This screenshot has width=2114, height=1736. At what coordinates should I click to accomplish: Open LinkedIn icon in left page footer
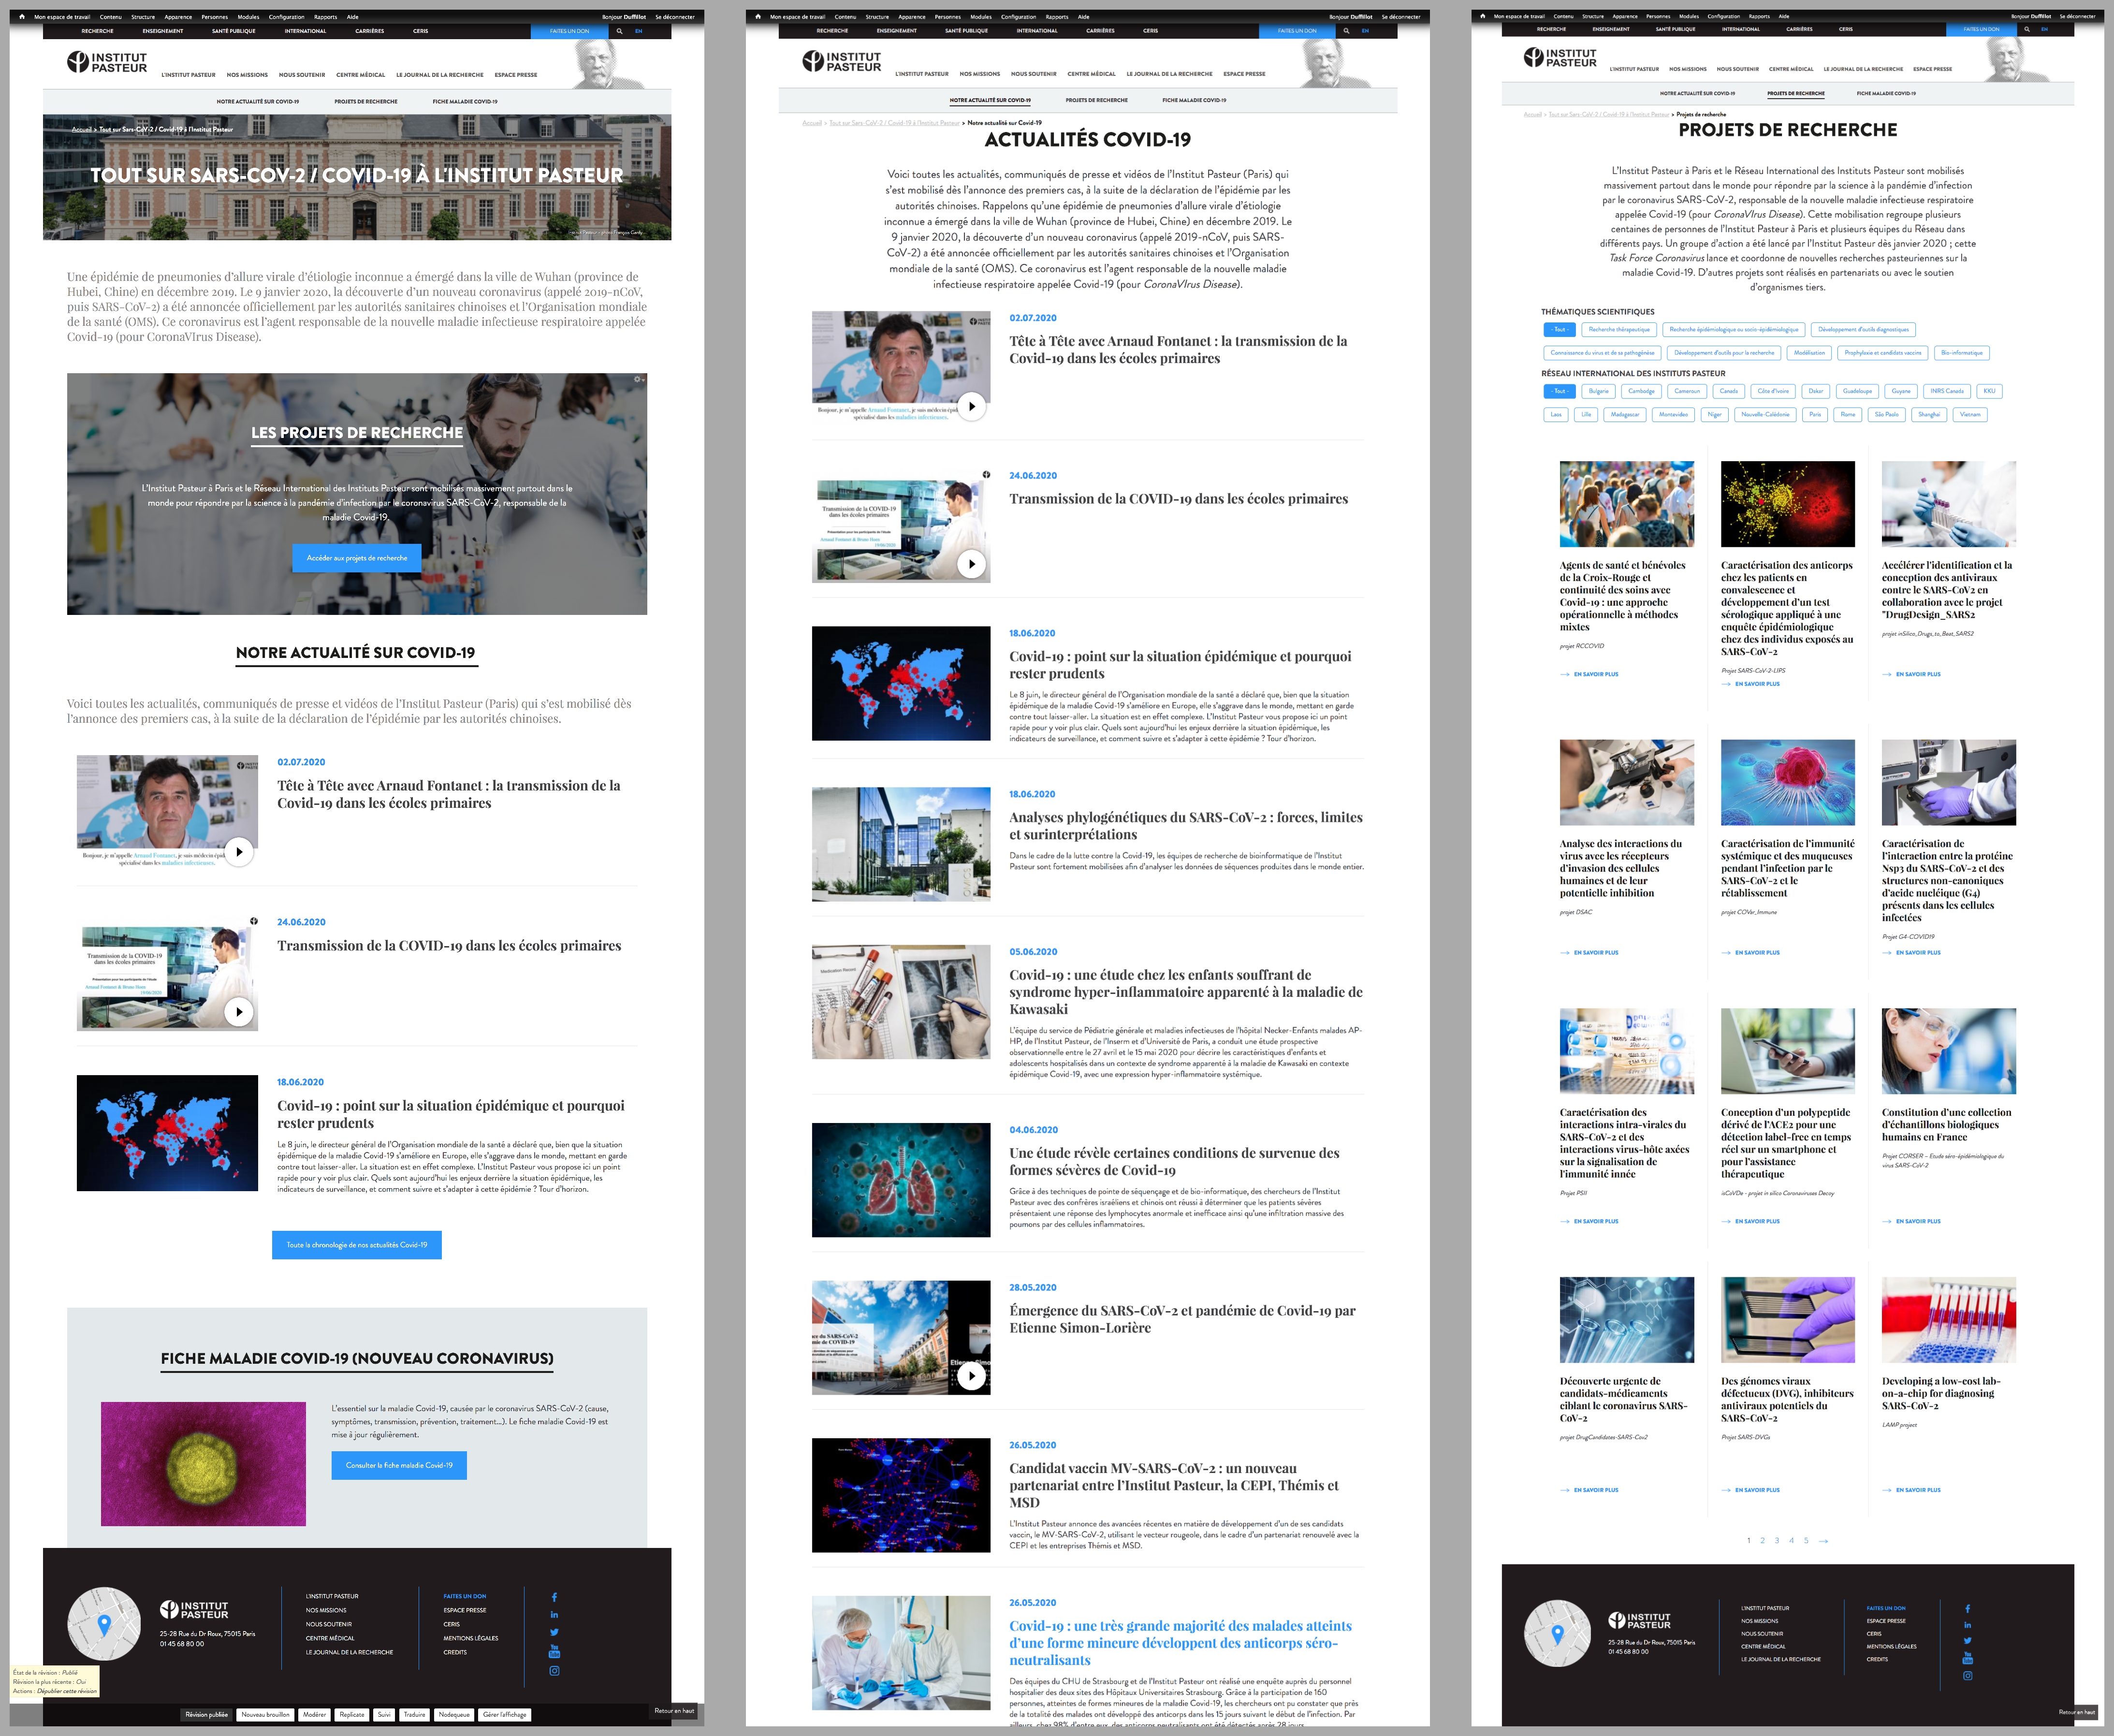point(554,1614)
